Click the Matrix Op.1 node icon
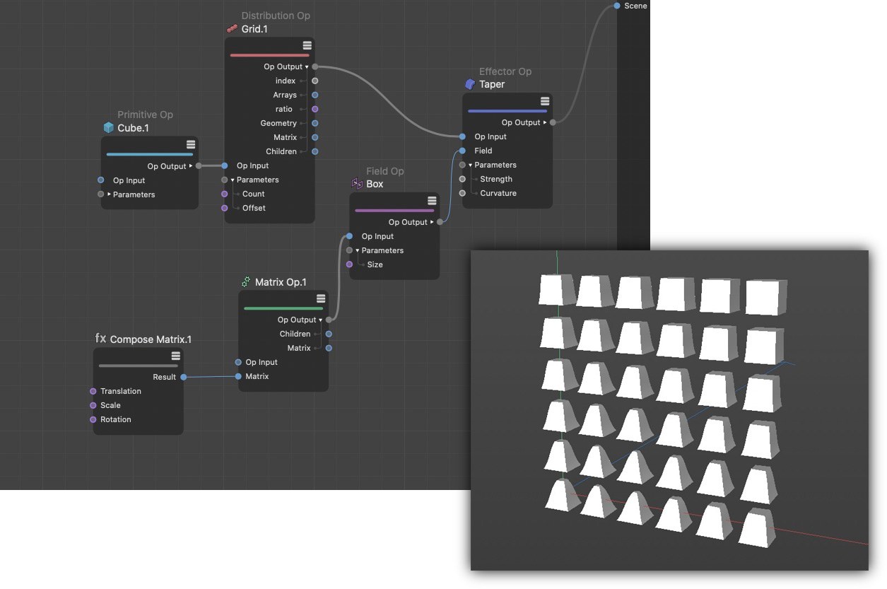887x589 pixels. [x=246, y=282]
